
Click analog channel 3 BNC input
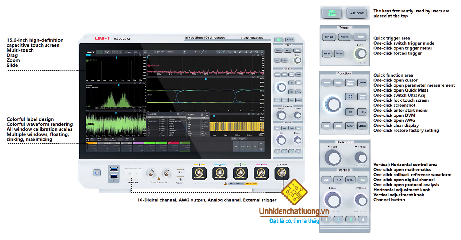(x=240, y=173)
